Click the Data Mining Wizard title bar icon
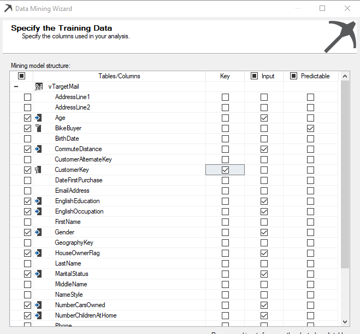Screen dimensions: 360x334 click(x=8, y=8)
